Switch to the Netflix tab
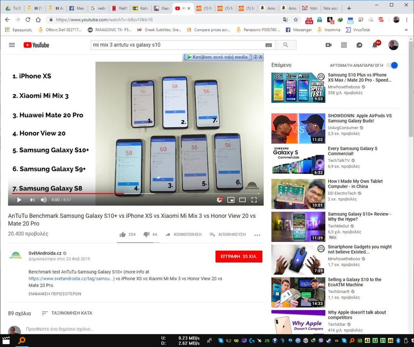The width and height of the screenshot is (414, 347). 120,9
